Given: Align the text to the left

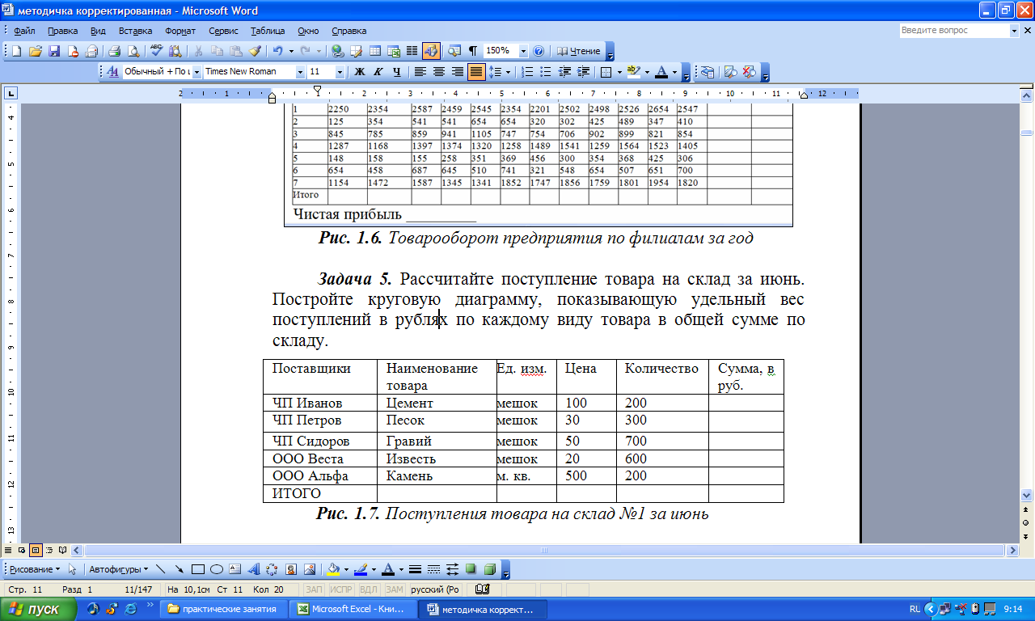Looking at the screenshot, I should click(x=420, y=71).
